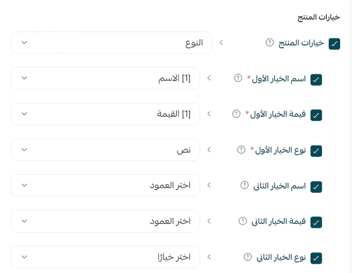Image resolution: width=352 pixels, height=273 pixels.
Task: Uncheck the قيمة الخيار الثاني checkbox
Action: tap(316, 222)
